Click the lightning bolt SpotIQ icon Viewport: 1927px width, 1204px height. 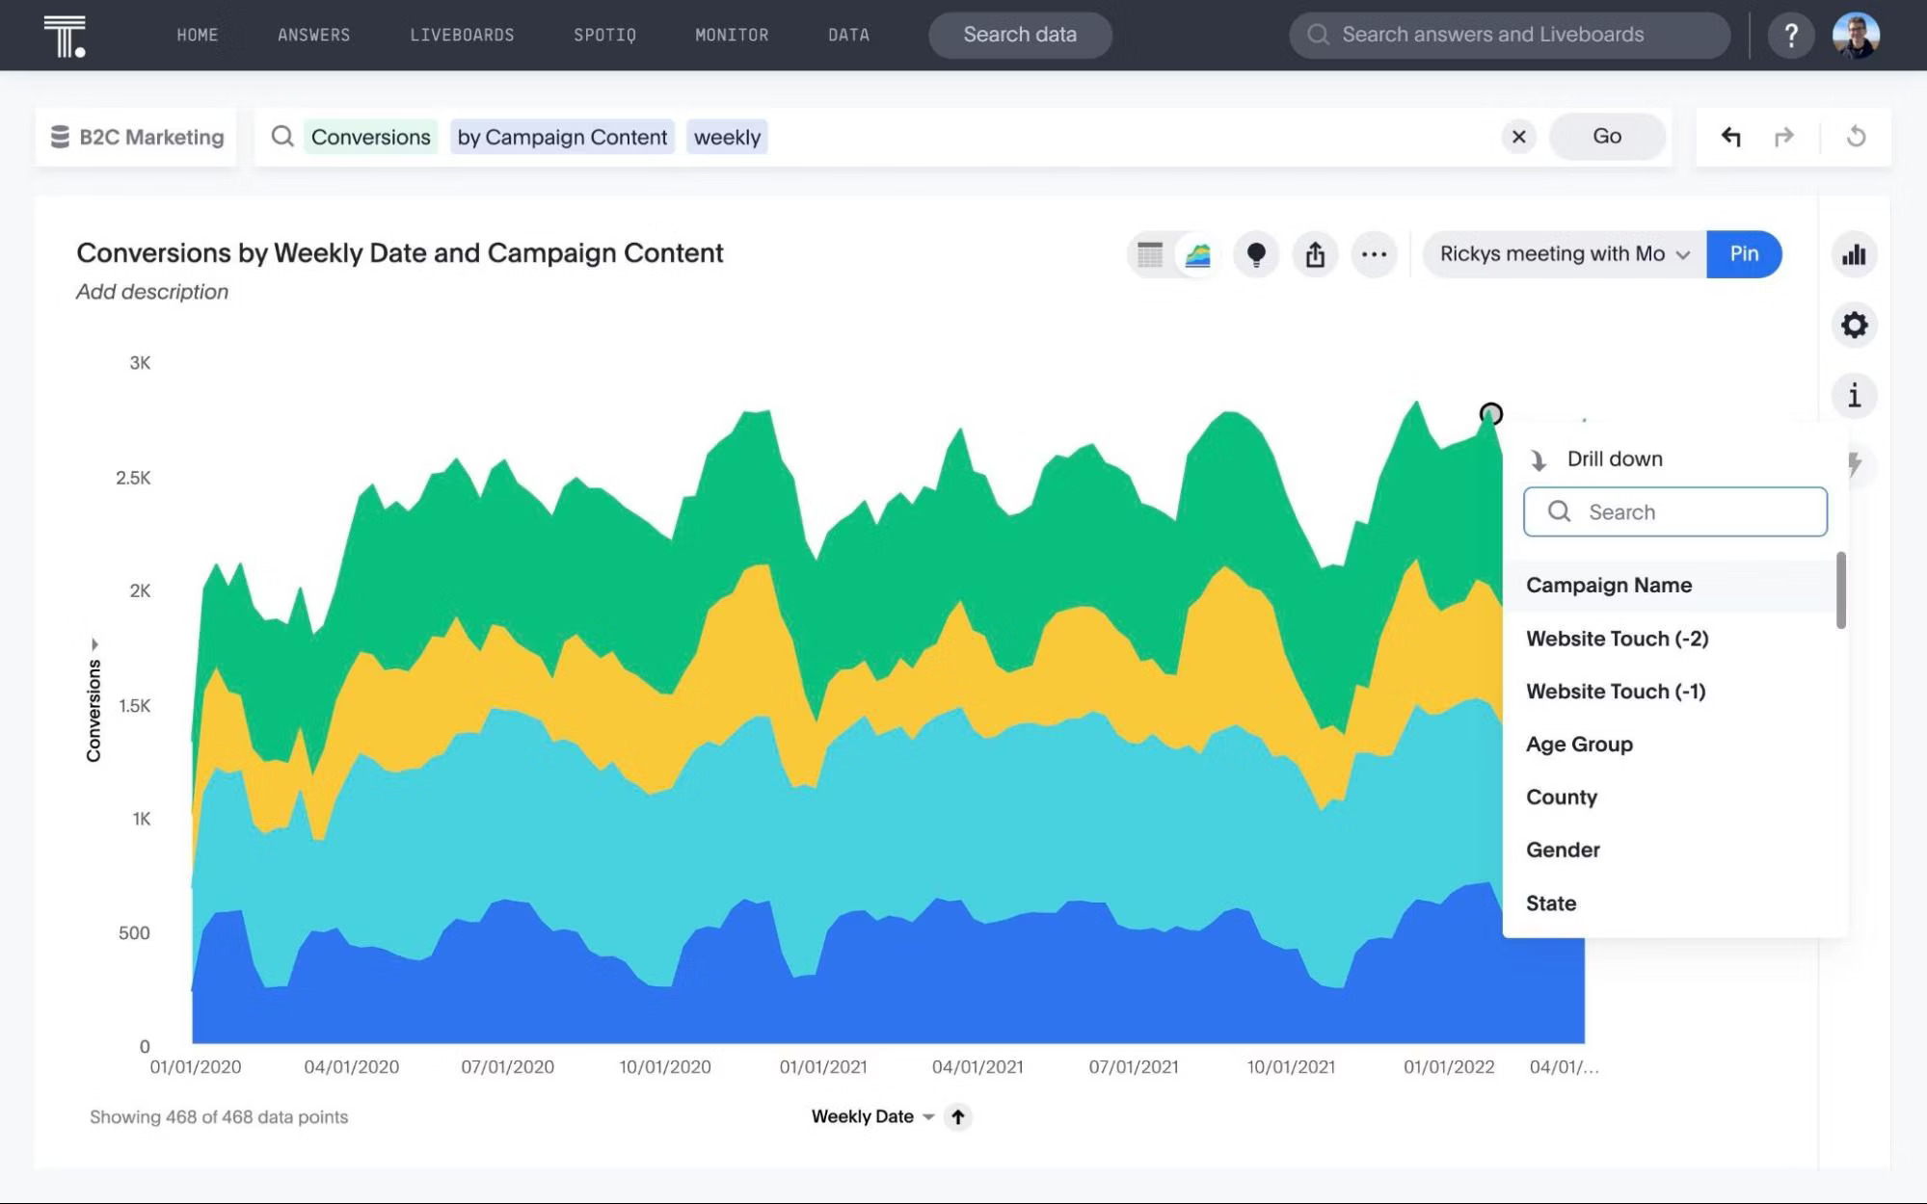pyautogui.click(x=1855, y=463)
